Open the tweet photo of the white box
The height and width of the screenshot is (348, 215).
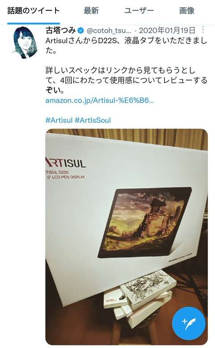[126, 237]
